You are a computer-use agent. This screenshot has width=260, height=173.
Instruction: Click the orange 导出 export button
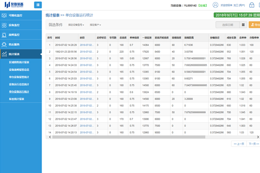[x=255, y=26]
